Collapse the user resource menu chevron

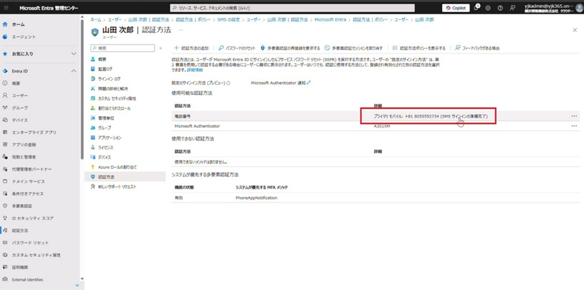tap(160, 48)
